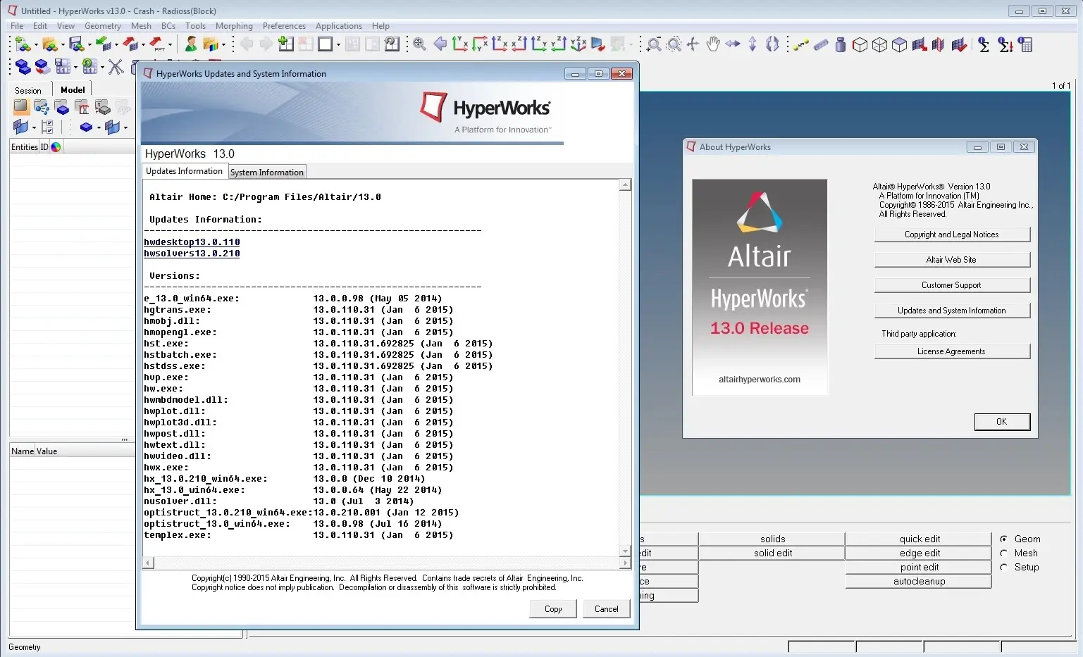
Task: Click the Export red-arrow icon
Action: [x=130, y=44]
